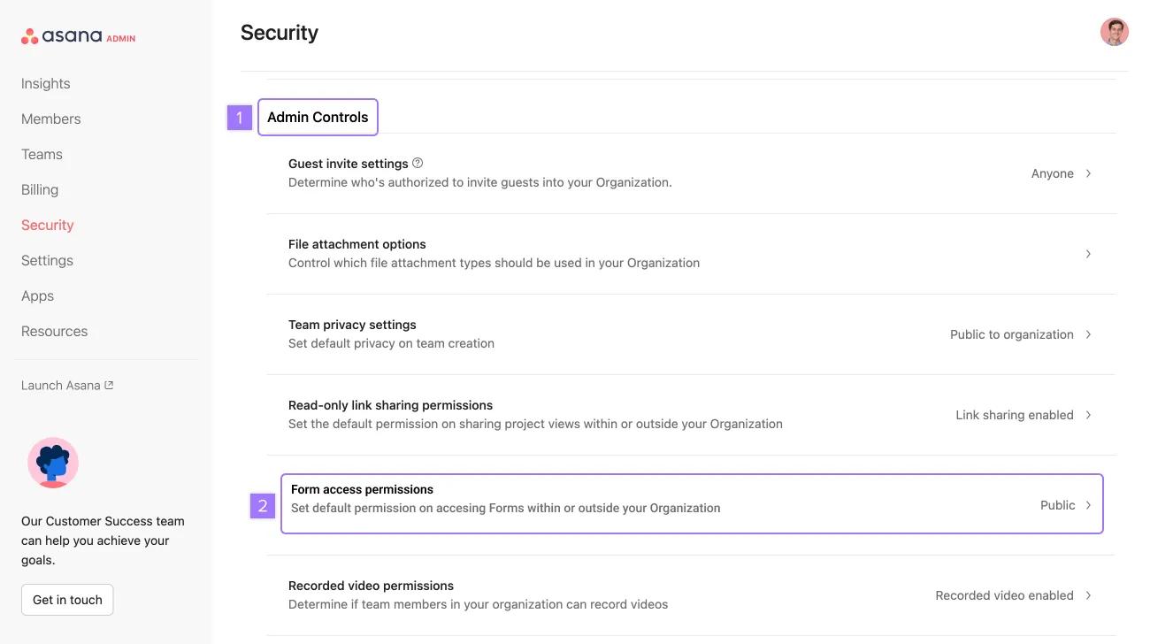Open Team privacy settings chevron
1150x644 pixels.
pos(1088,333)
